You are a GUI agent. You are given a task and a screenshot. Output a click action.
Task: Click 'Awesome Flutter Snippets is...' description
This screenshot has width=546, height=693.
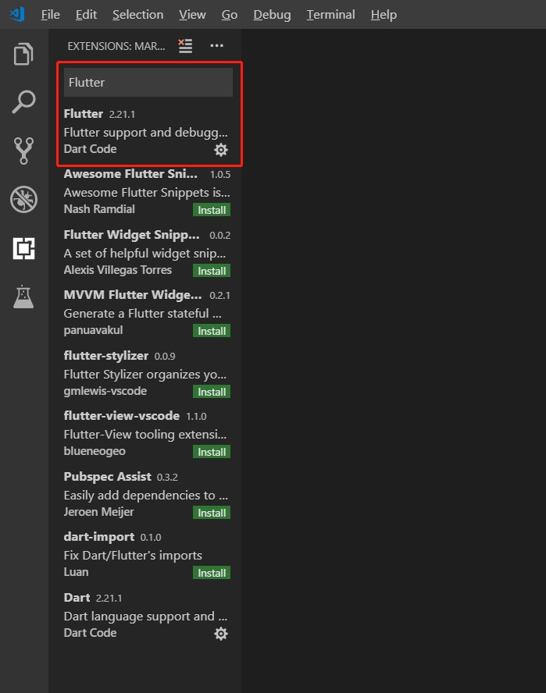click(x=147, y=193)
